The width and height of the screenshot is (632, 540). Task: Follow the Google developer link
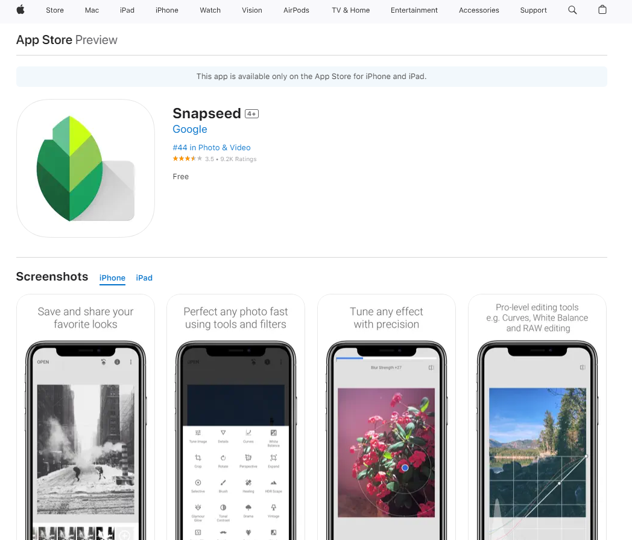190,129
